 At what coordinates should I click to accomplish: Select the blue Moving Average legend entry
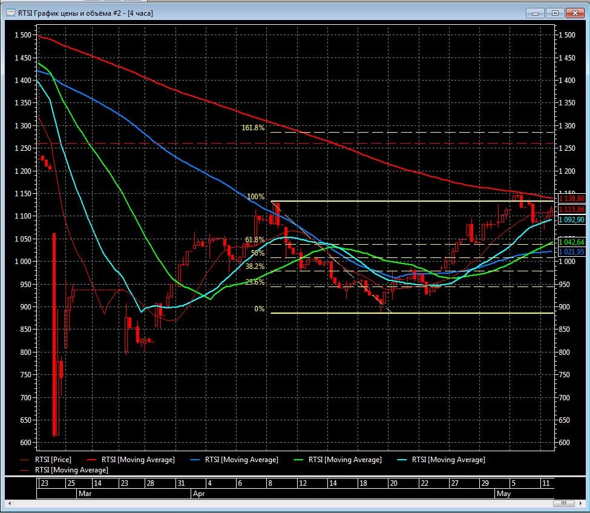coord(241,460)
